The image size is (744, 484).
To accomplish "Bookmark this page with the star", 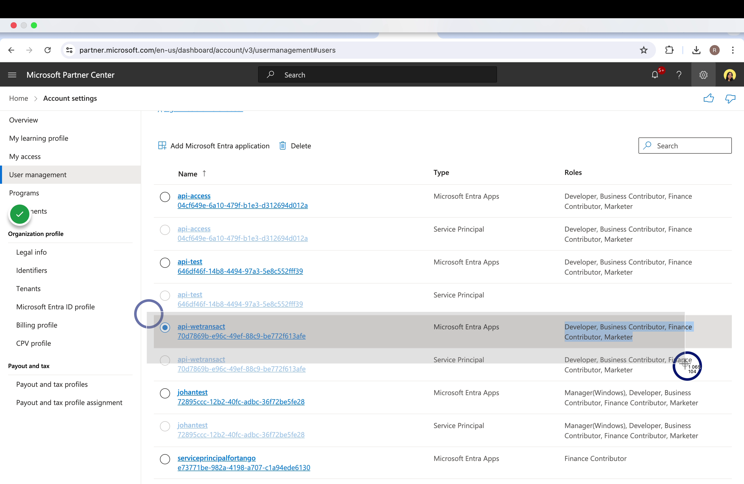I will tap(644, 50).
